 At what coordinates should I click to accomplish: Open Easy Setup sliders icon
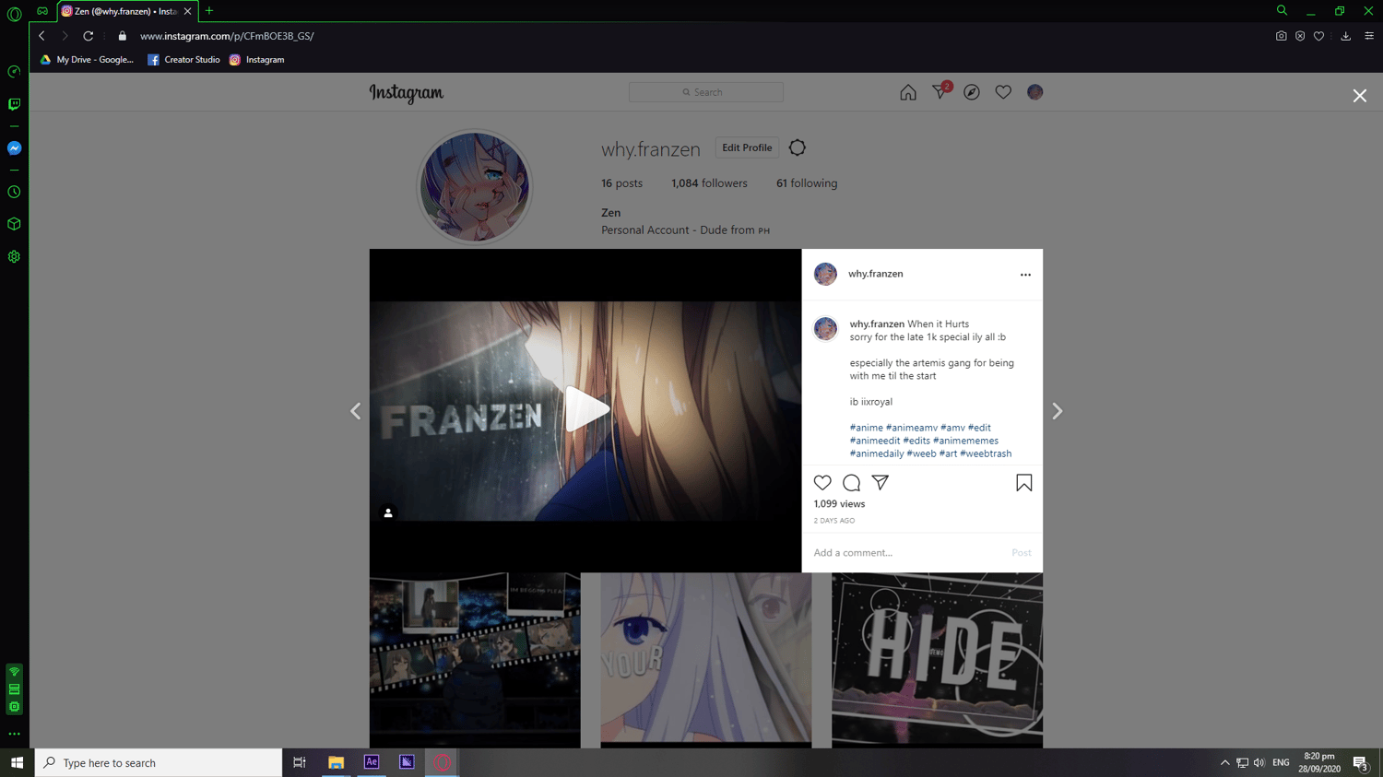1369,36
